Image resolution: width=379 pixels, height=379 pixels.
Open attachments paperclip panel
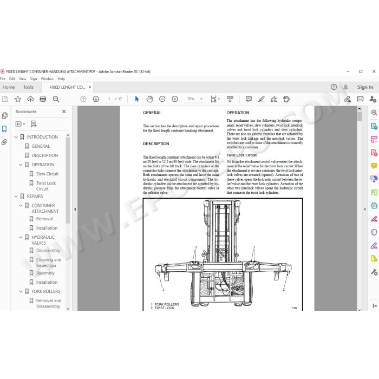(4, 142)
